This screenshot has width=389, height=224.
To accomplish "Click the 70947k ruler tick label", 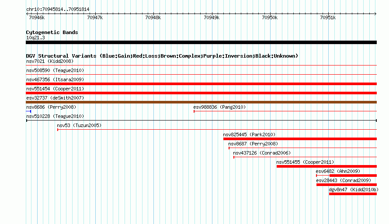I will (x=95, y=17).
